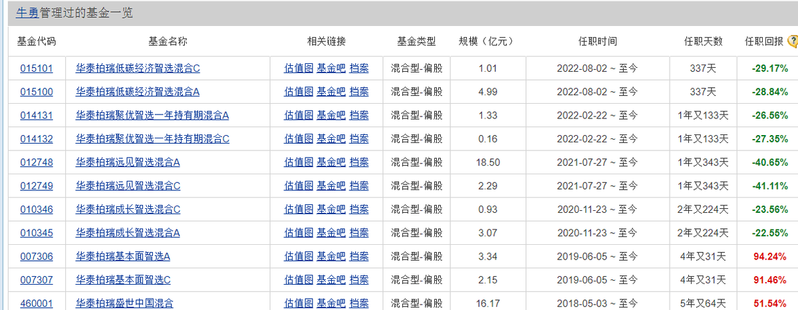The width and height of the screenshot is (798, 310).
Task: Open fund code 014131
Action: tap(37, 115)
